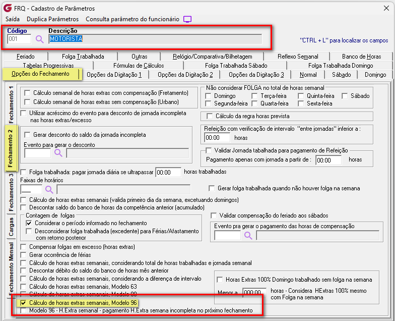Viewport: 395px width, 321px height.
Task: Open the Saída menu
Action: click(13, 19)
